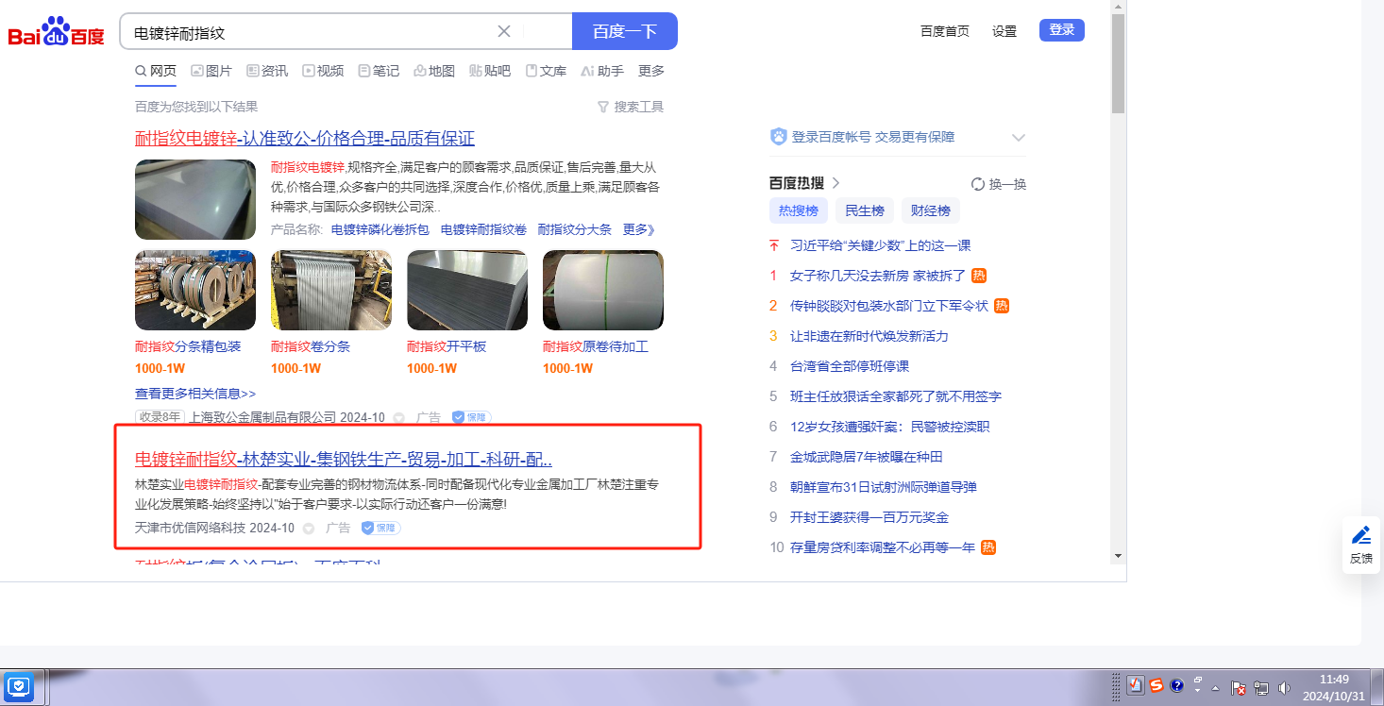Open the 百度热搜 arrow chevron
Viewport: 1384px width, 706px height.
[x=835, y=183]
